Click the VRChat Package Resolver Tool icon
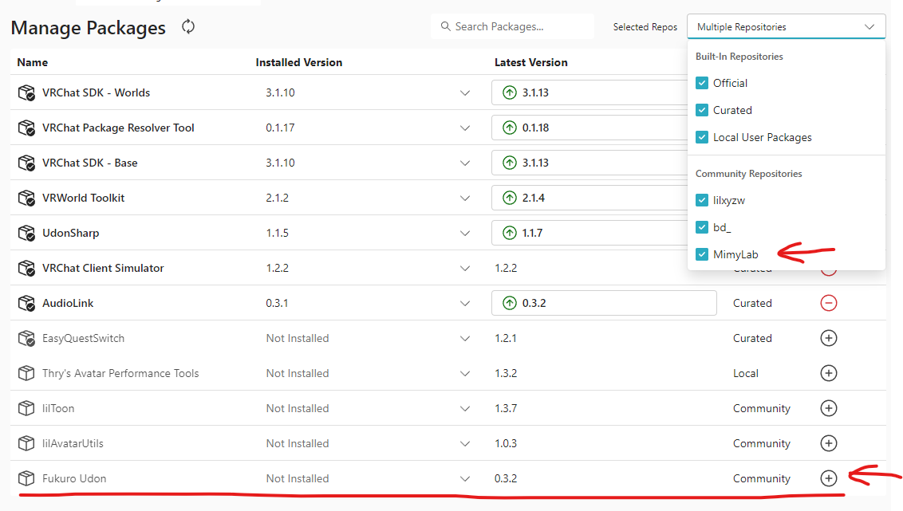 26,128
